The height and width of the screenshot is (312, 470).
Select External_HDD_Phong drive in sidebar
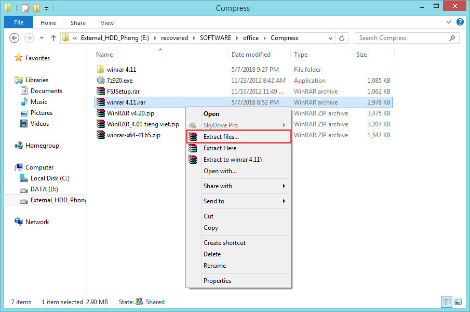(46, 200)
